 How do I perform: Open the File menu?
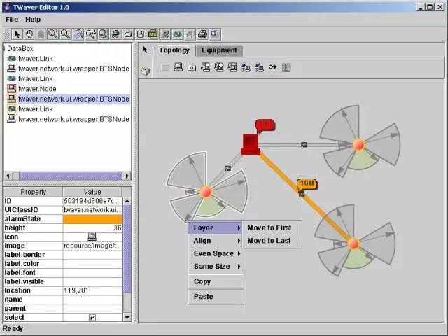click(12, 20)
